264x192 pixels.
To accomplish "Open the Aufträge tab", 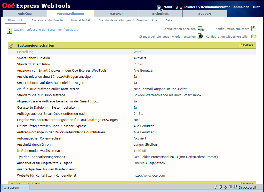I will click(x=25, y=14).
